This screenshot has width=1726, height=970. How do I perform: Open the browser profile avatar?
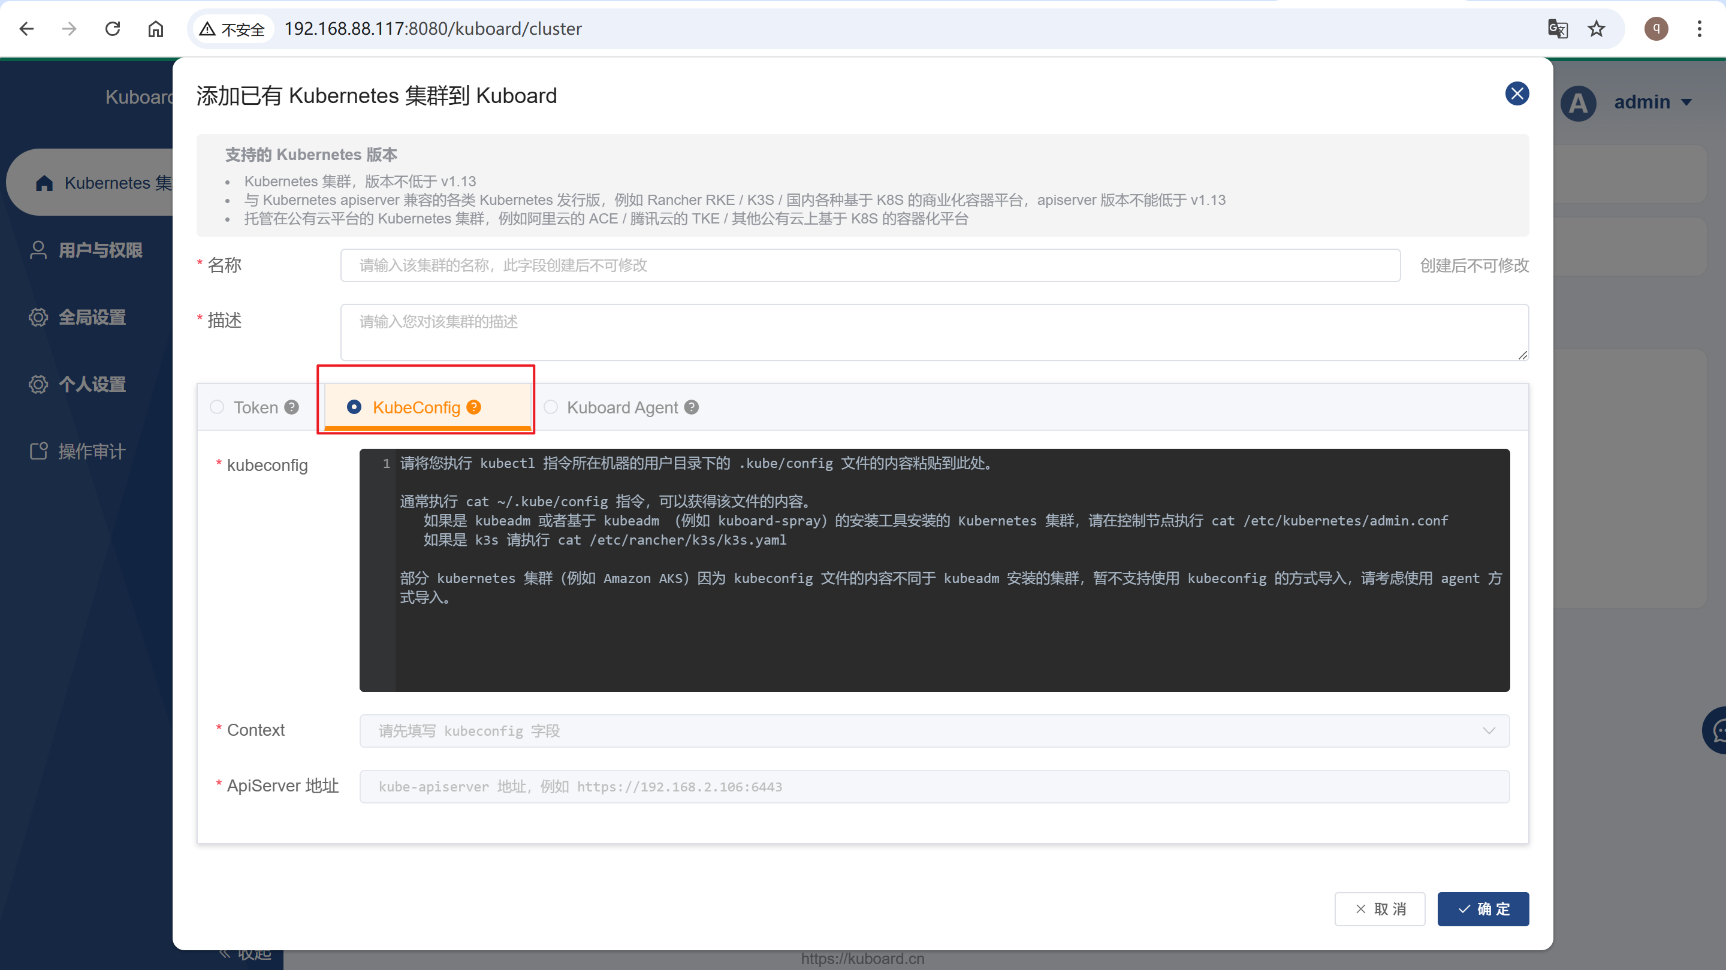click(x=1656, y=29)
